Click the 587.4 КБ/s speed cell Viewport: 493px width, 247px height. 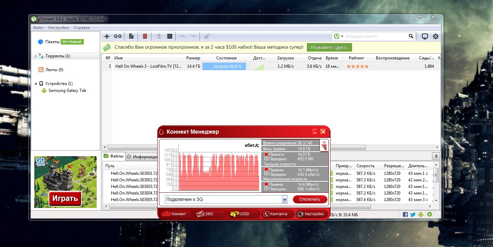click(366, 200)
